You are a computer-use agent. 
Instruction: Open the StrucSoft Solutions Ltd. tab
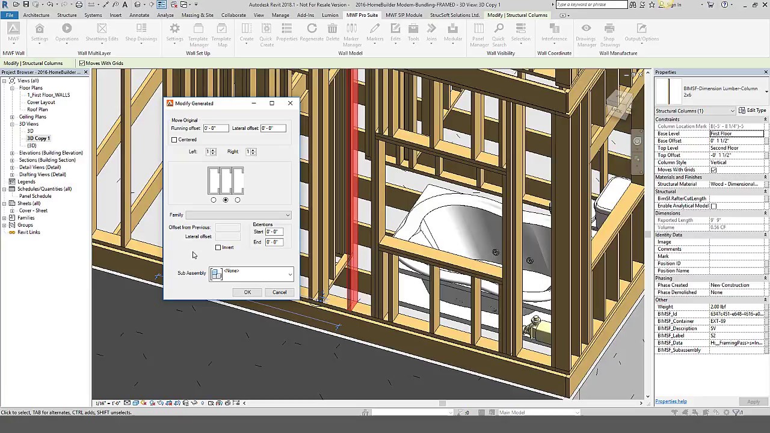pos(455,15)
